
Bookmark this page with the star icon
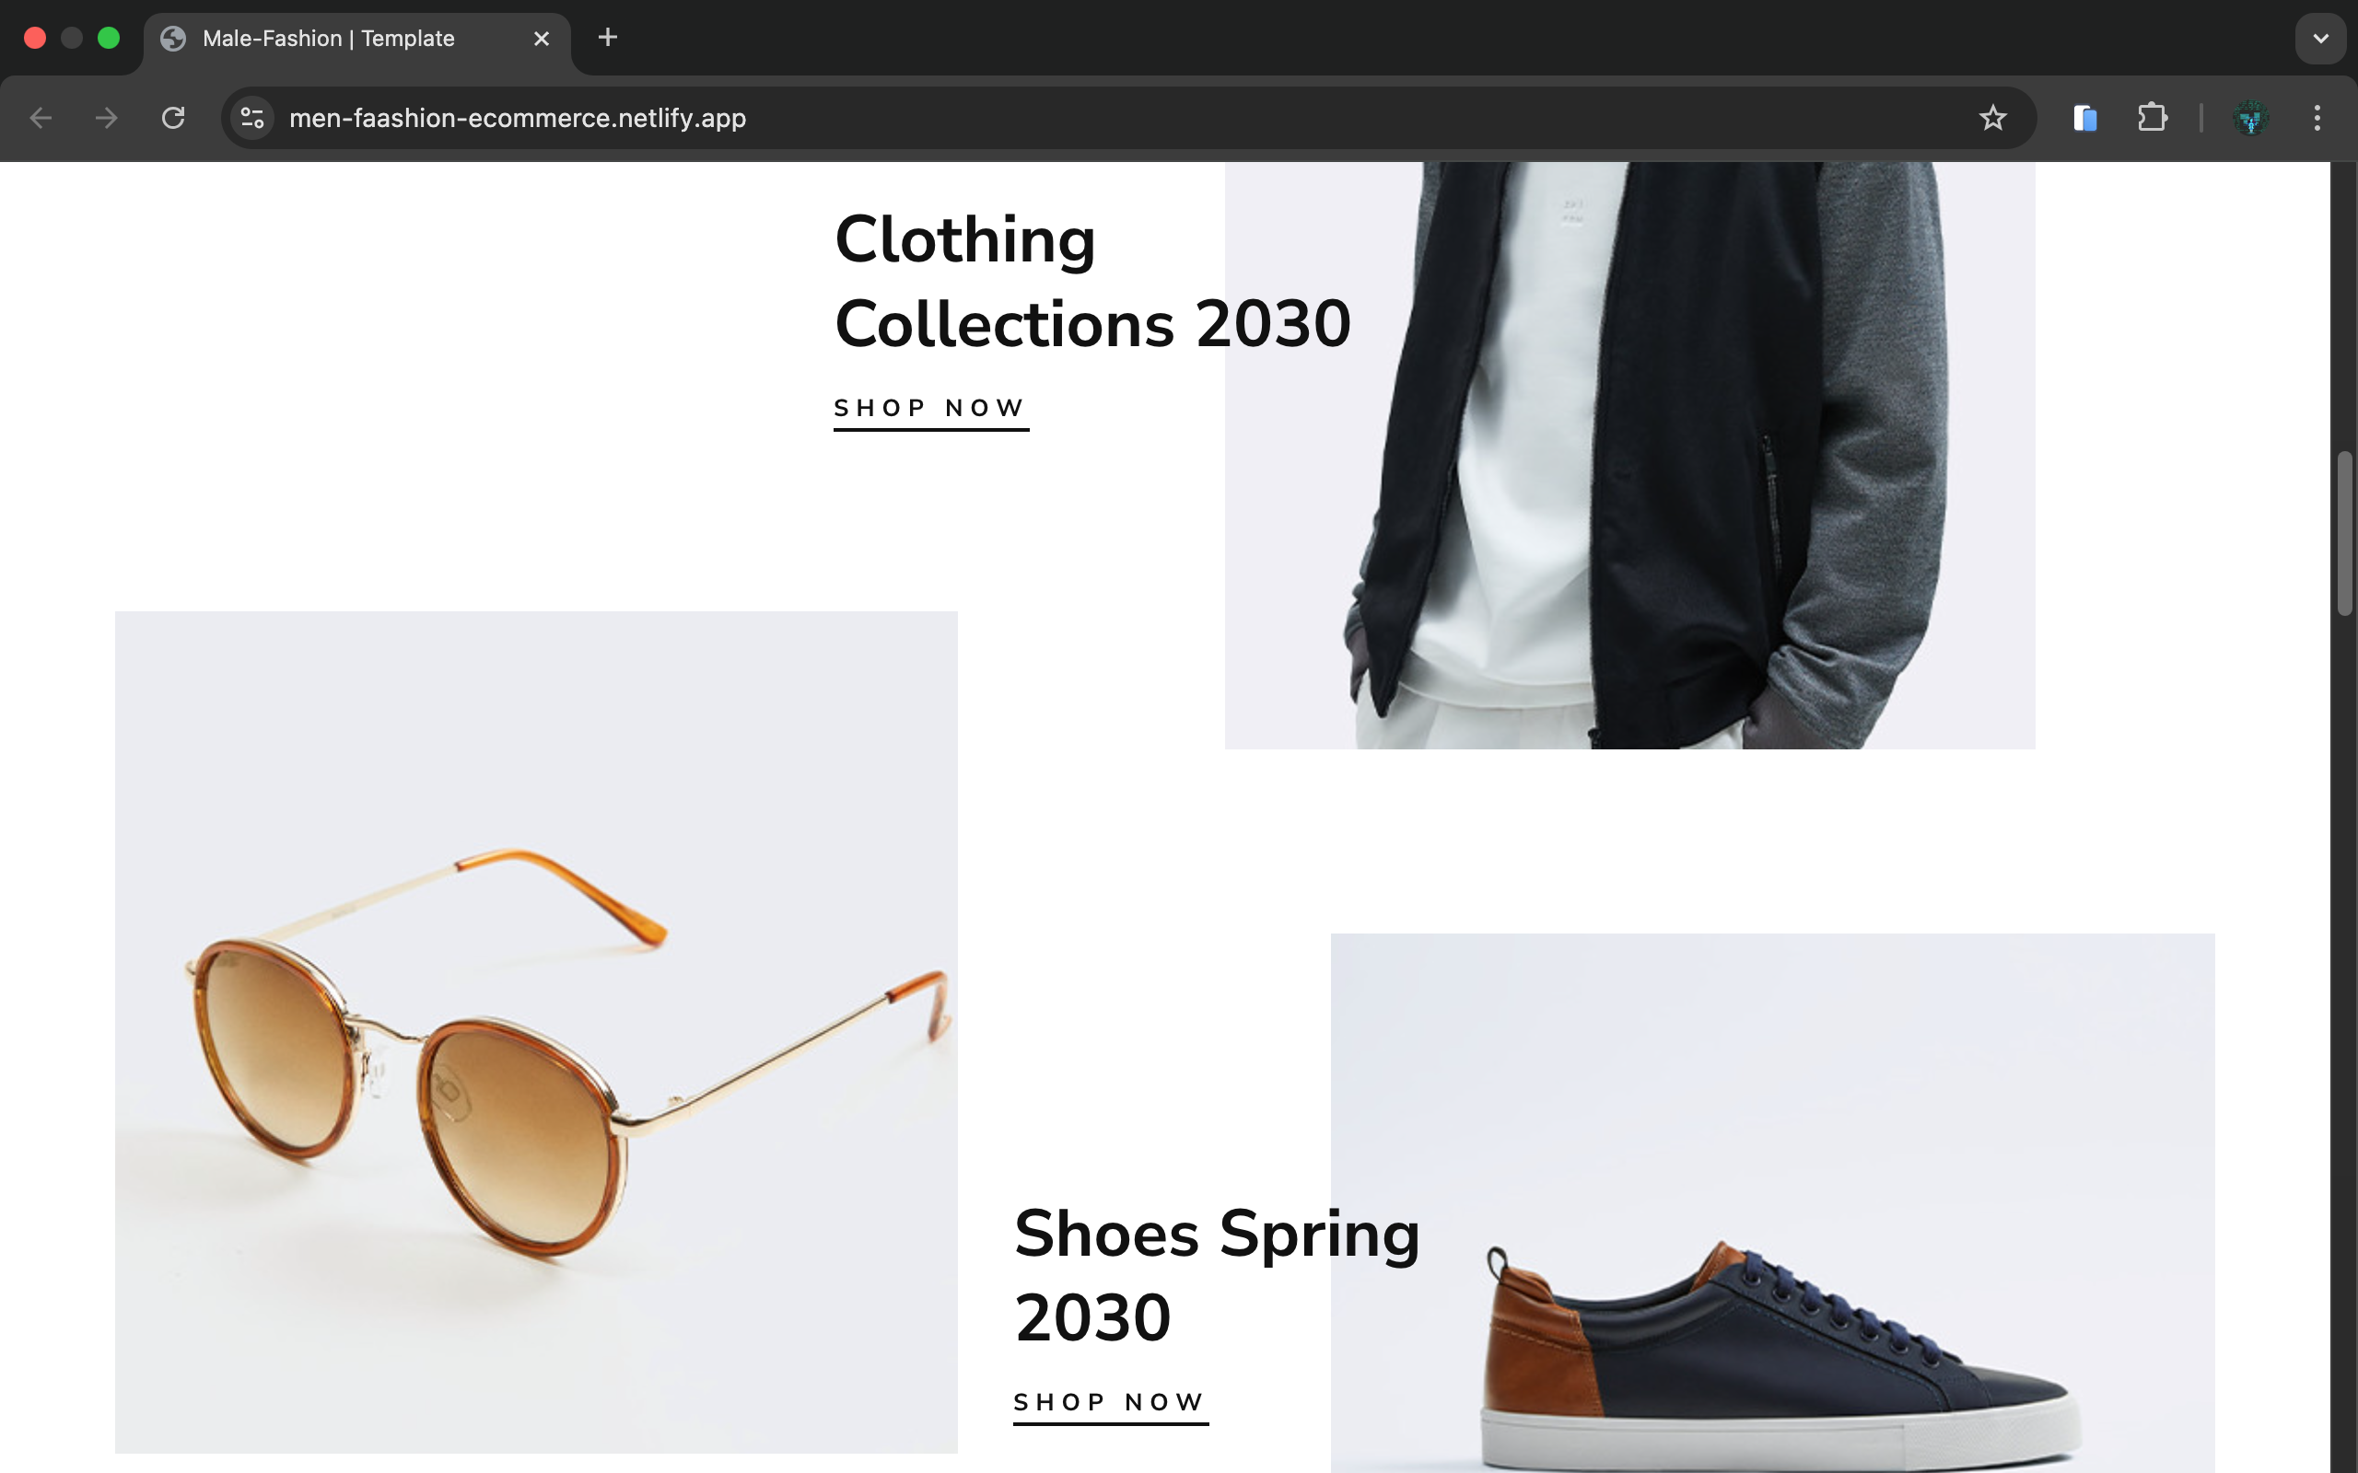tap(1992, 118)
